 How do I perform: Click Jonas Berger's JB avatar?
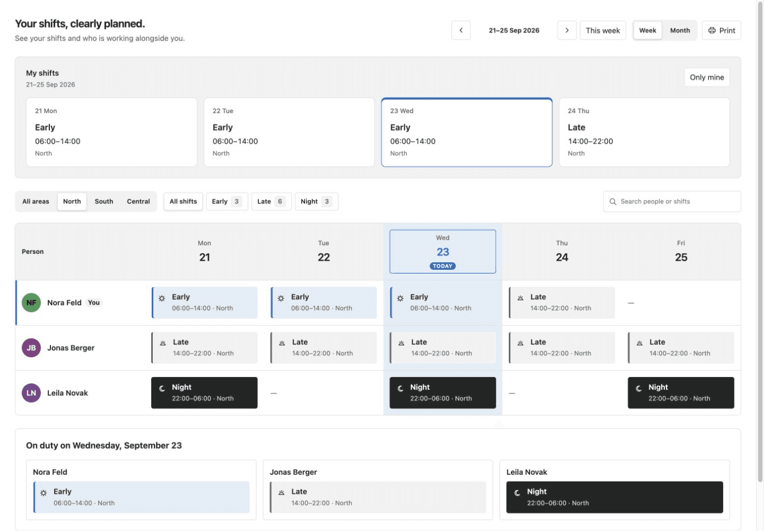(31, 348)
